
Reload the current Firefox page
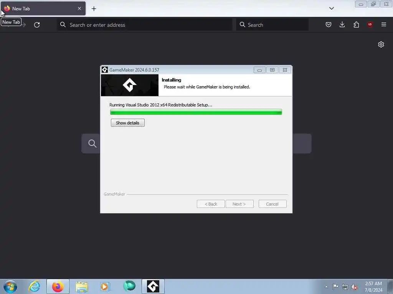click(37, 25)
